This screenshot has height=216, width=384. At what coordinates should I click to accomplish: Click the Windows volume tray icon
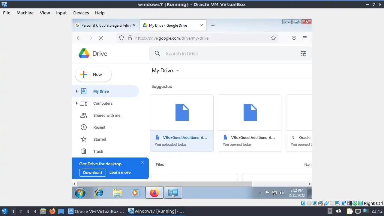(281, 193)
